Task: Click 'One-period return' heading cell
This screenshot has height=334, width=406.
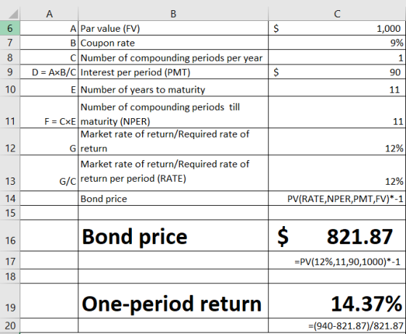Action: 173,301
